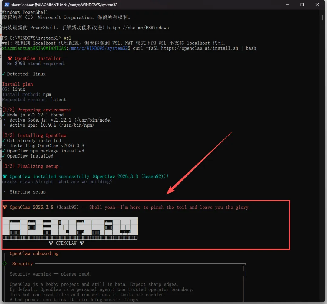Image resolution: width=327 pixels, height=304 pixels.
Task: Click 'OpenClaw is a hobby project' line
Action: (94, 284)
